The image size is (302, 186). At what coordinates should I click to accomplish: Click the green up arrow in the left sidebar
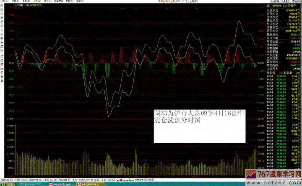[2, 77]
